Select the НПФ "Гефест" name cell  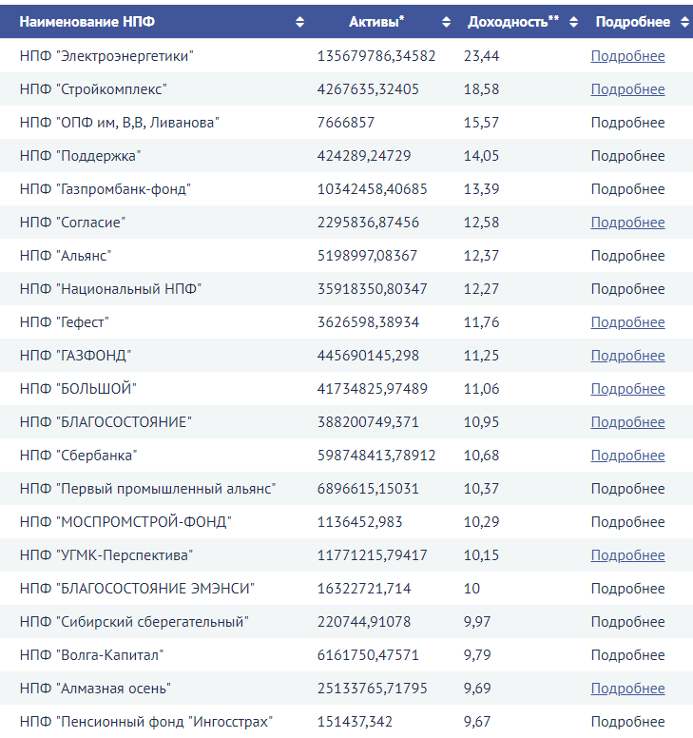point(65,322)
